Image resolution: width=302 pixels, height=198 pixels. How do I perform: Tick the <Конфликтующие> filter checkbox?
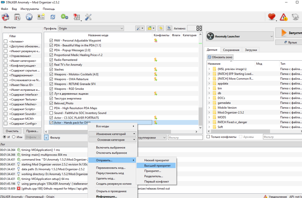click(x=5, y=66)
